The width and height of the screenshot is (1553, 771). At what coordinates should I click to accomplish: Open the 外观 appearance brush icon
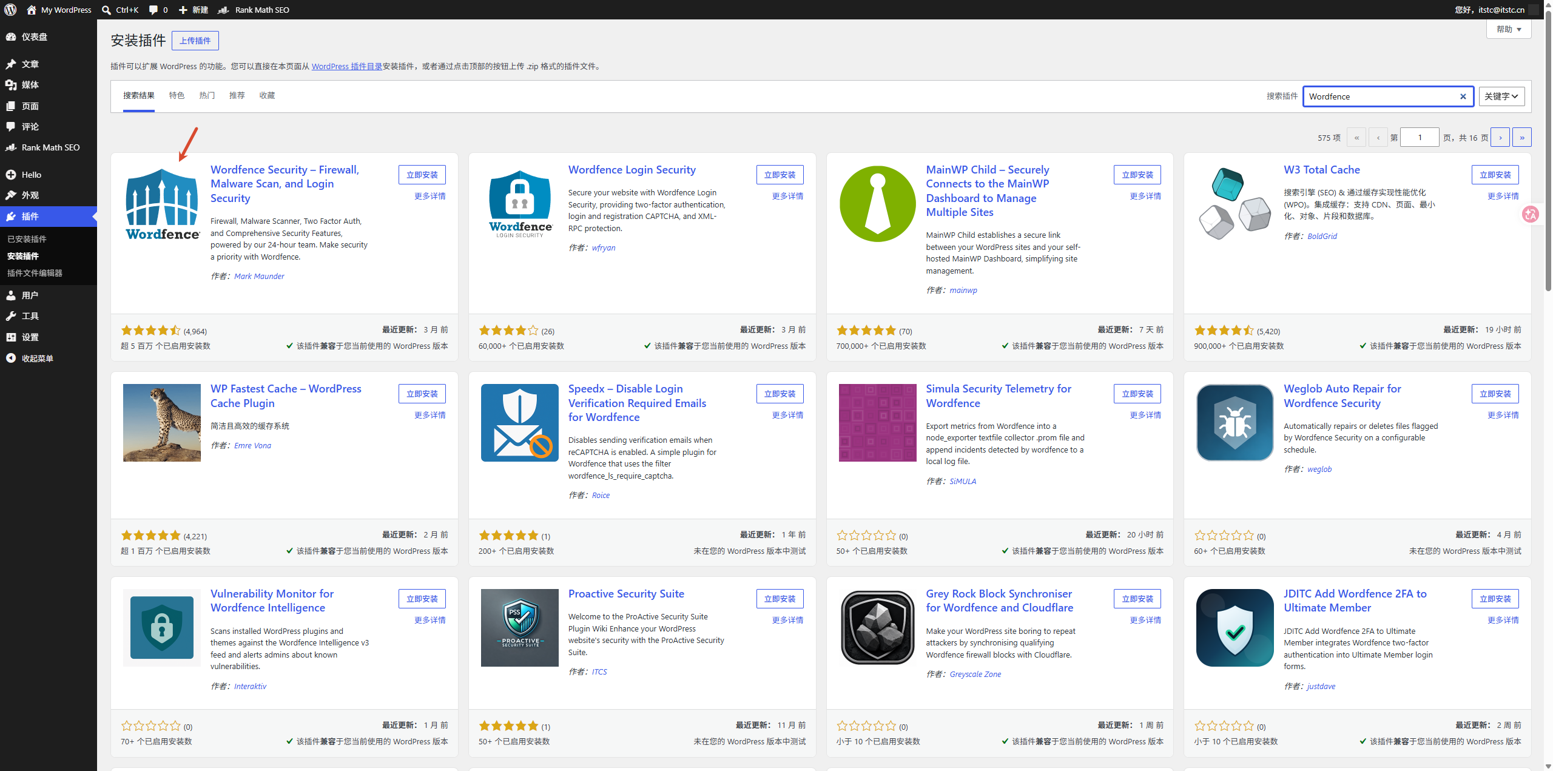click(x=11, y=195)
